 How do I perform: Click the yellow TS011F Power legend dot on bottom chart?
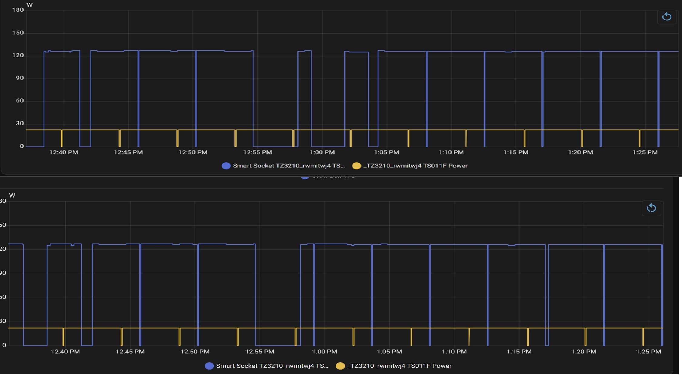[341, 366]
